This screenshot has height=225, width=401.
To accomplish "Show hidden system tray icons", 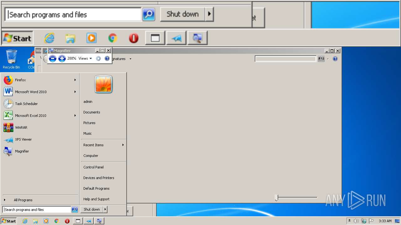I will [349, 221].
